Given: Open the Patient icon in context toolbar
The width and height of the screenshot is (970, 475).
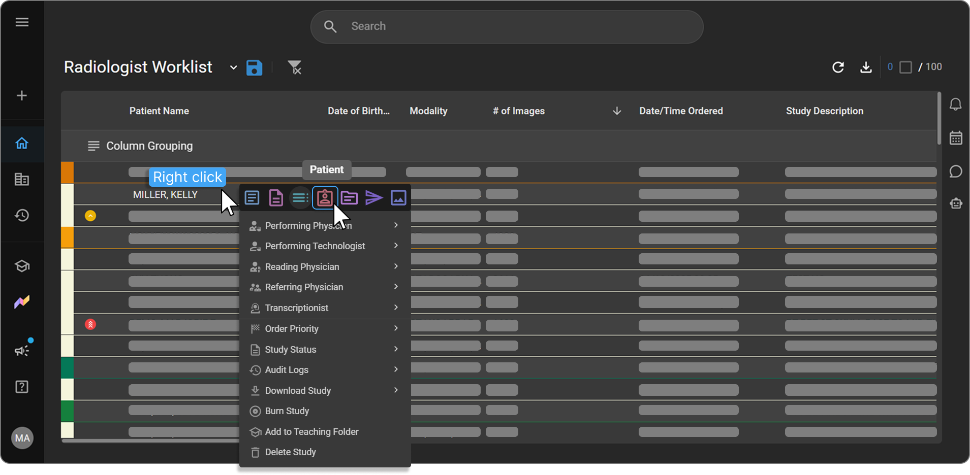Looking at the screenshot, I should [325, 197].
